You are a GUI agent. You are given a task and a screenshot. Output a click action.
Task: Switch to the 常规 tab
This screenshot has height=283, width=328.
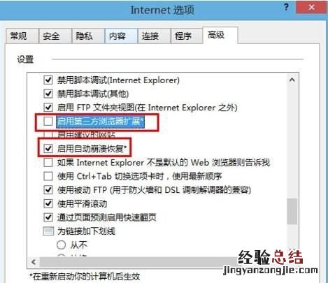pos(22,36)
